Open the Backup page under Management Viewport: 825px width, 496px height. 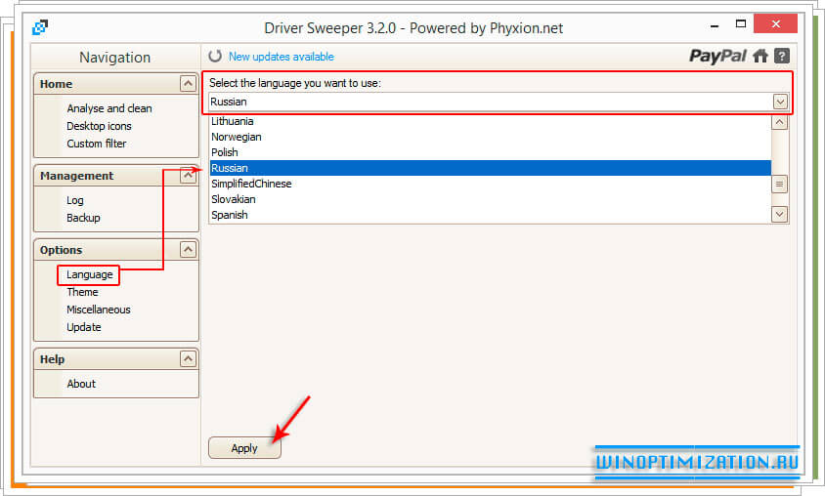pyautogui.click(x=83, y=218)
